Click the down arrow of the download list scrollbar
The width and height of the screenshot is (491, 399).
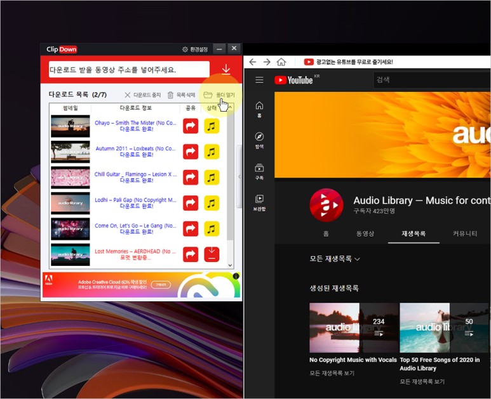[230, 265]
